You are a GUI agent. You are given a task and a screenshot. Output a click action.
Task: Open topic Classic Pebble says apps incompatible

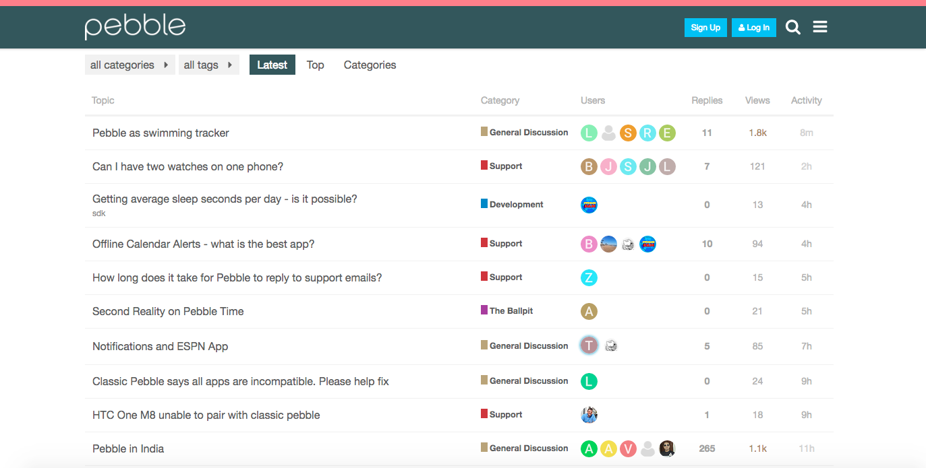pyautogui.click(x=241, y=381)
